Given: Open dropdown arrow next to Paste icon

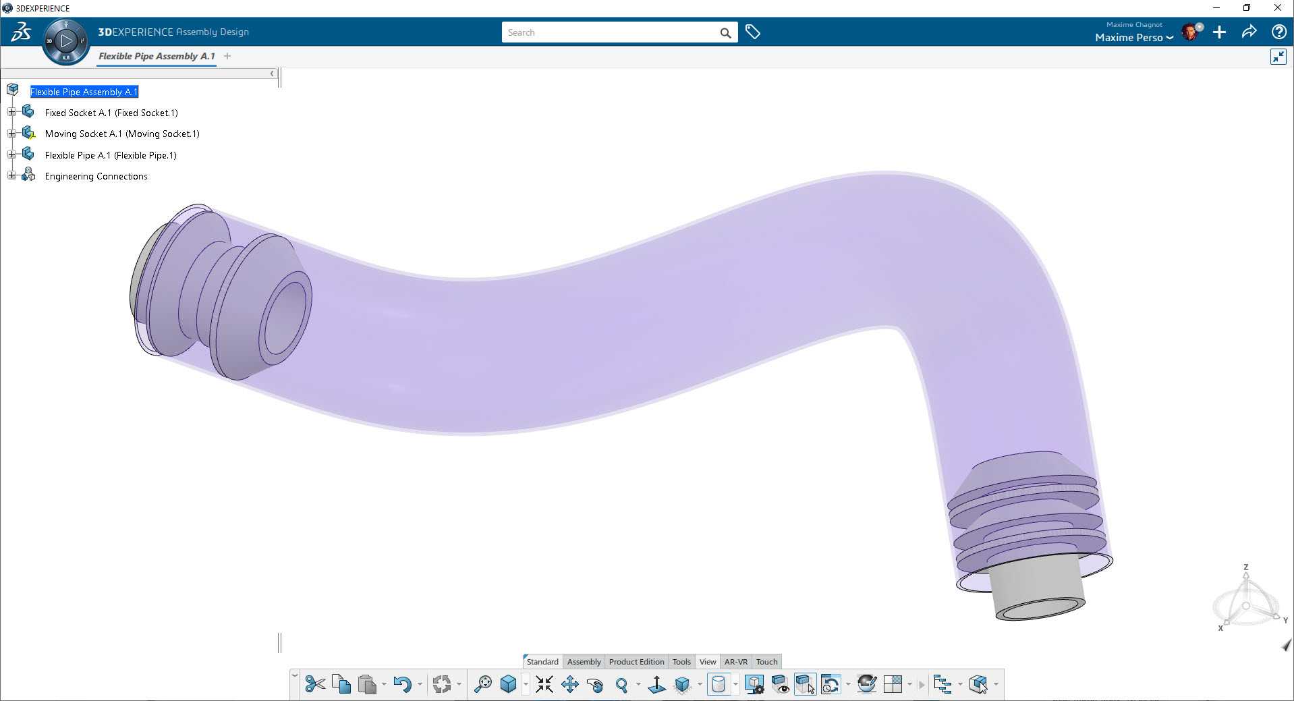Looking at the screenshot, I should tap(384, 684).
